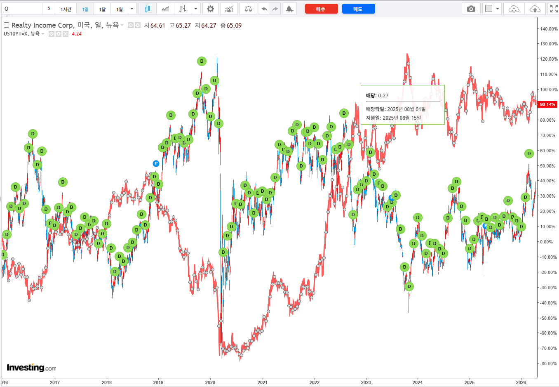The image size is (559, 387).
Task: Click the 2017 label on time axis
Action: coord(55,382)
